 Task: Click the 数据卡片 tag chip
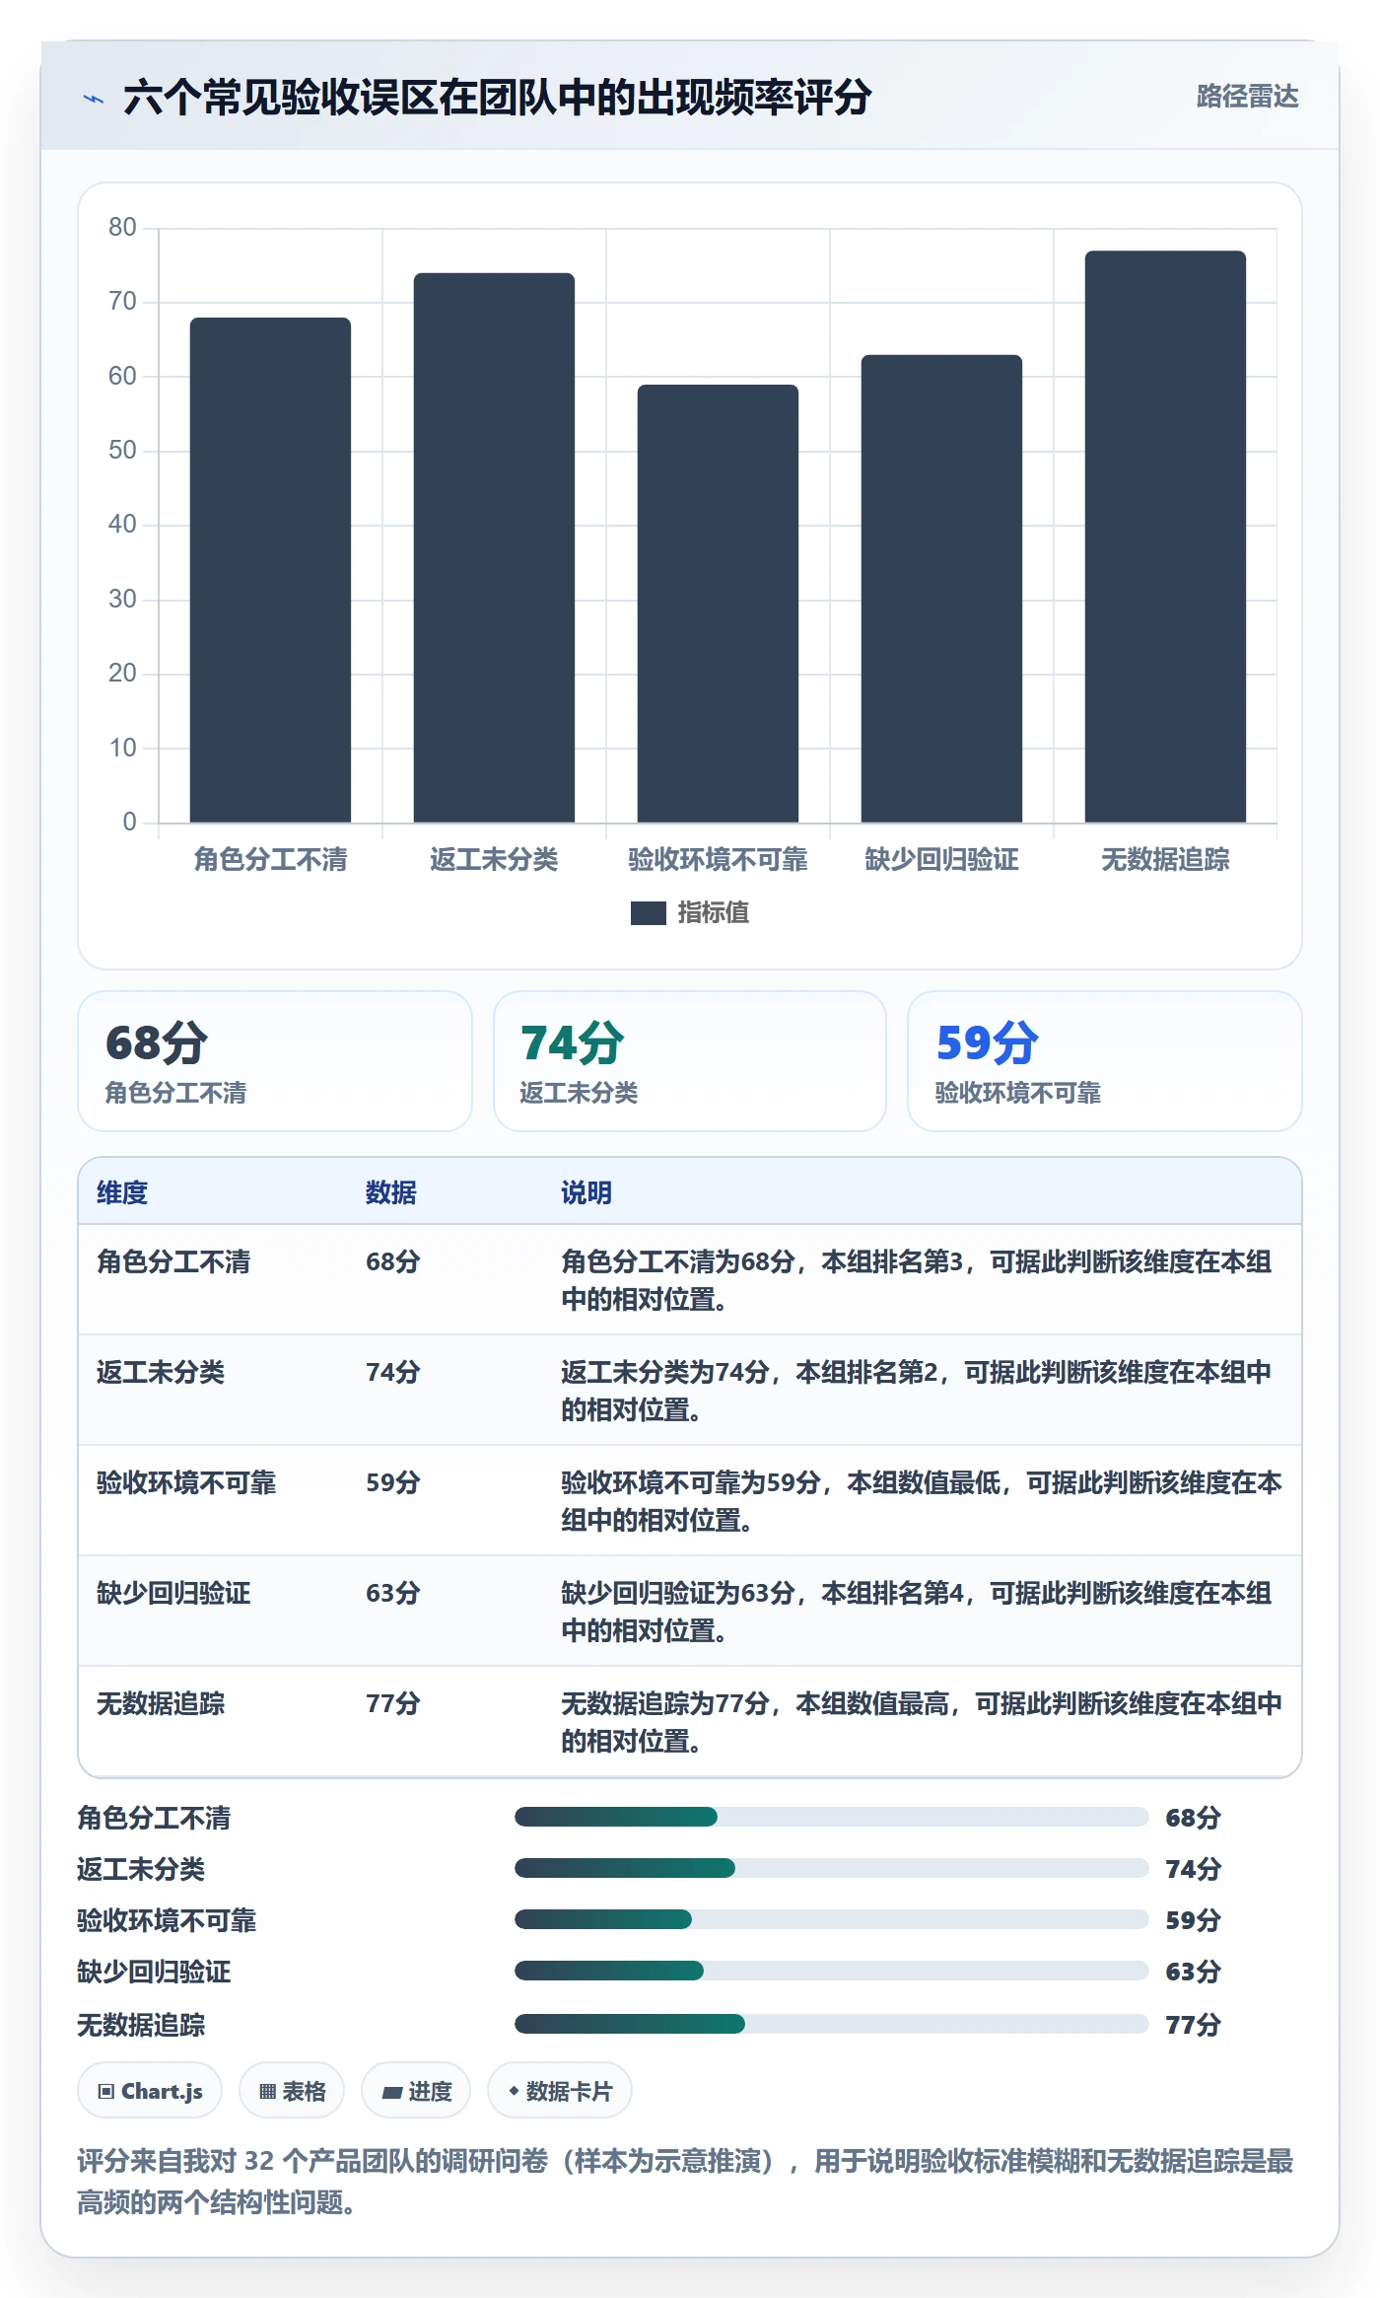pos(560,2091)
